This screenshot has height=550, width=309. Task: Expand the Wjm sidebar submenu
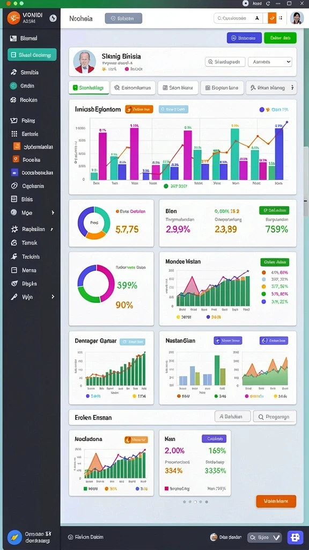click(x=53, y=296)
